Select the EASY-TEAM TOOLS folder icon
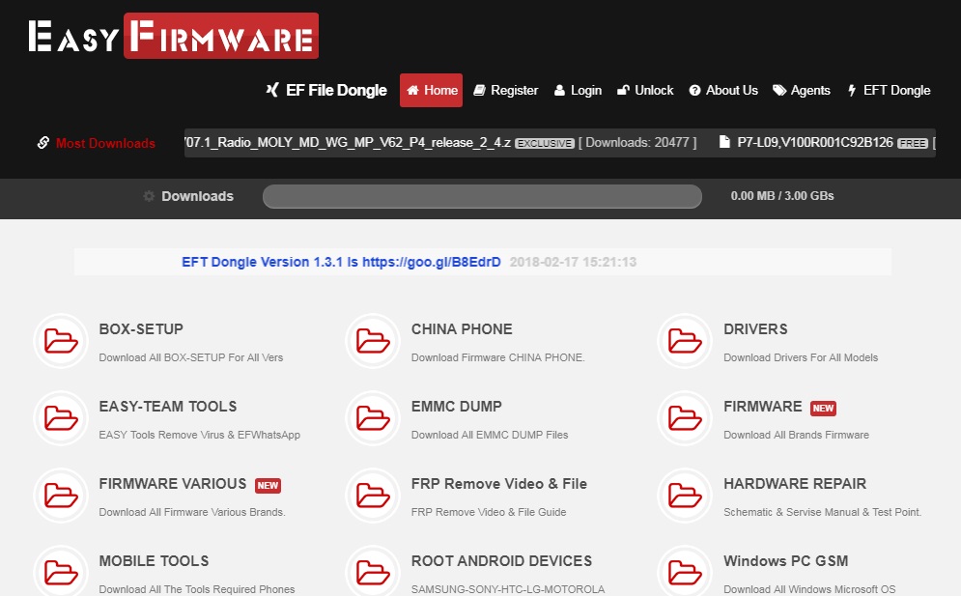Viewport: 961px width, 596px height. 60,418
